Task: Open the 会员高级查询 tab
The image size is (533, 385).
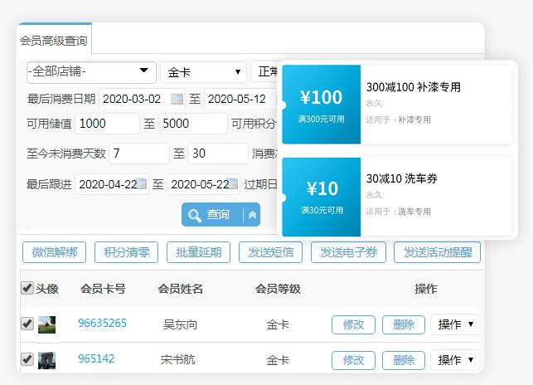Action: tap(54, 40)
